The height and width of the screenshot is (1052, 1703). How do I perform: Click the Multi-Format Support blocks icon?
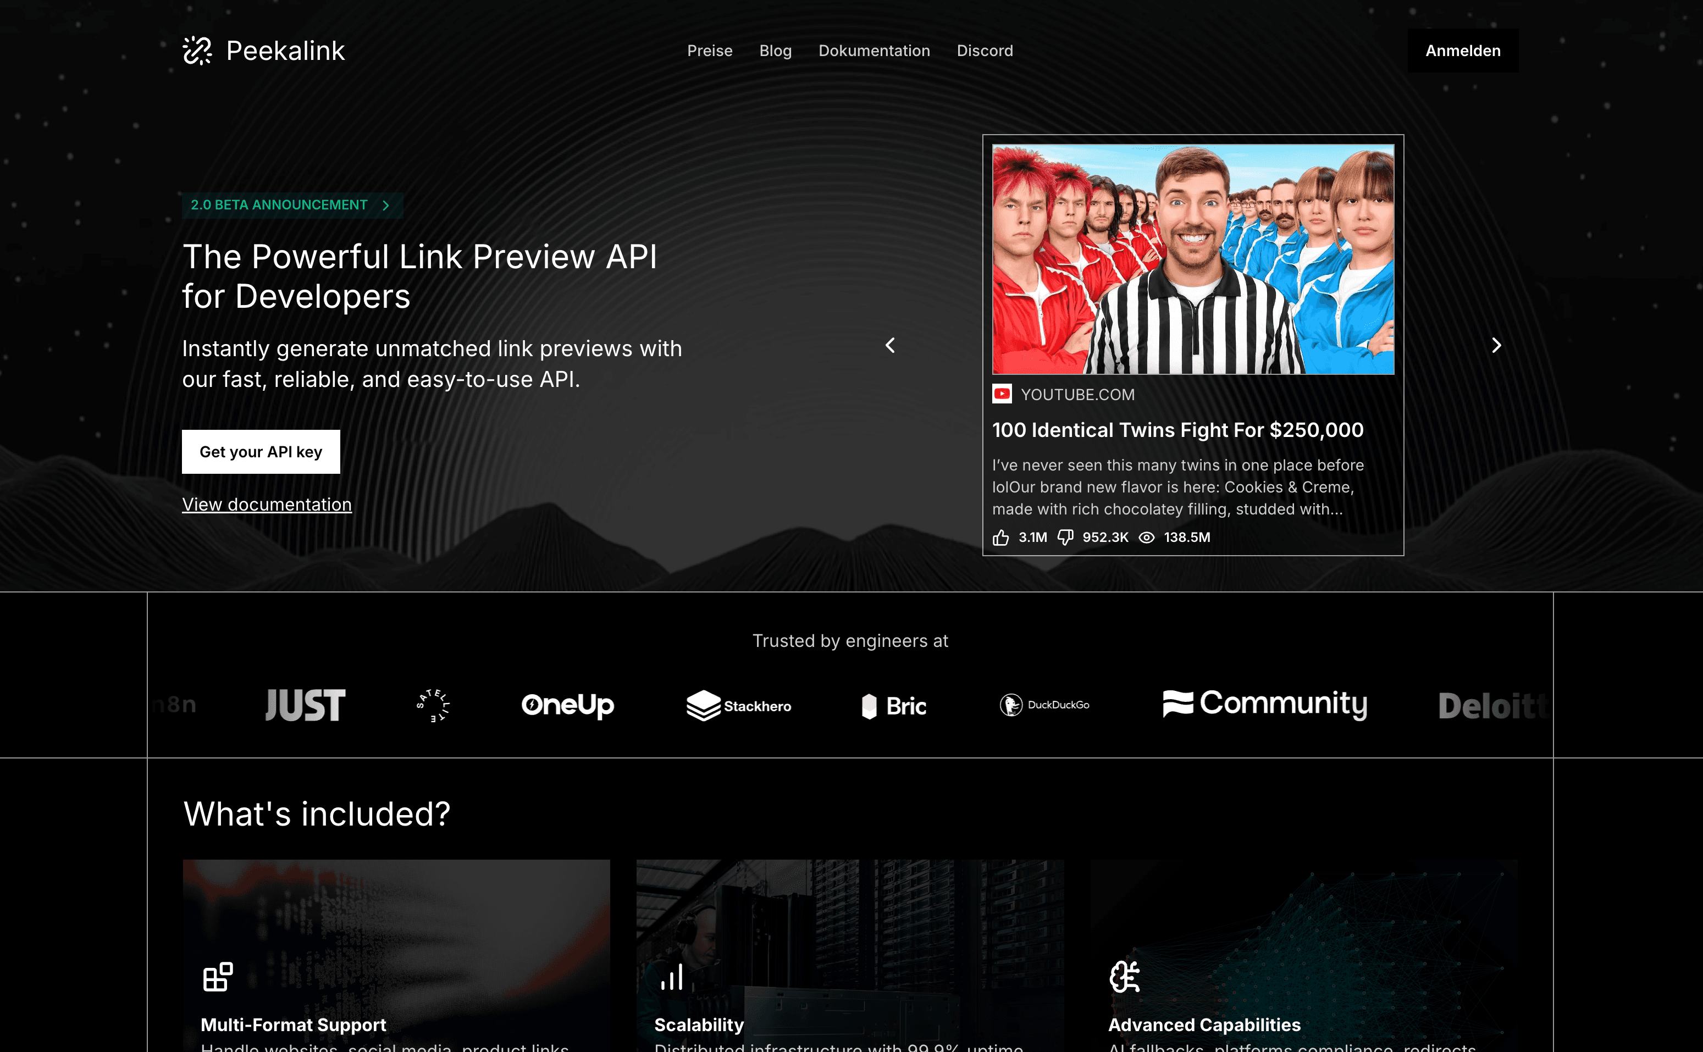point(218,977)
